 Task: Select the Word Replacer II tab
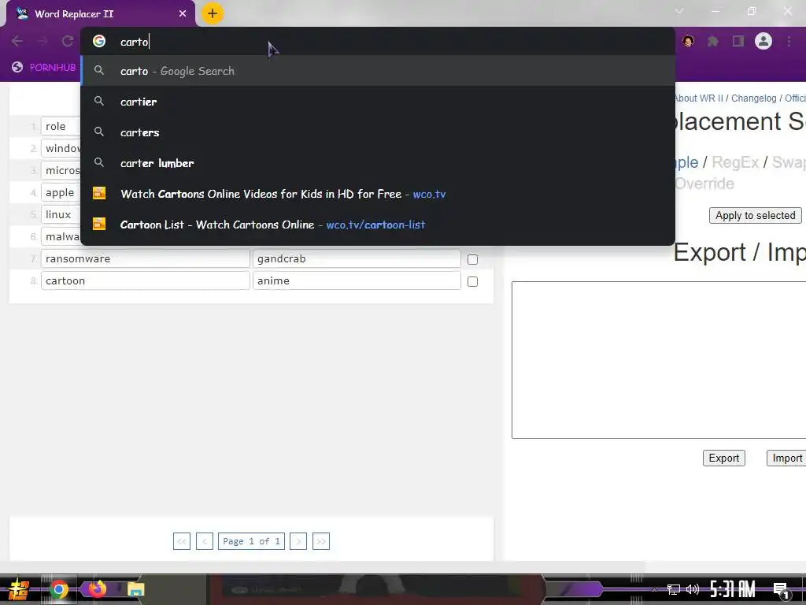pyautogui.click(x=101, y=14)
